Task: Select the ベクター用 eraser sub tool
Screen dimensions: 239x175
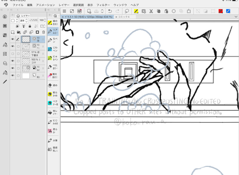Action: 53,103
